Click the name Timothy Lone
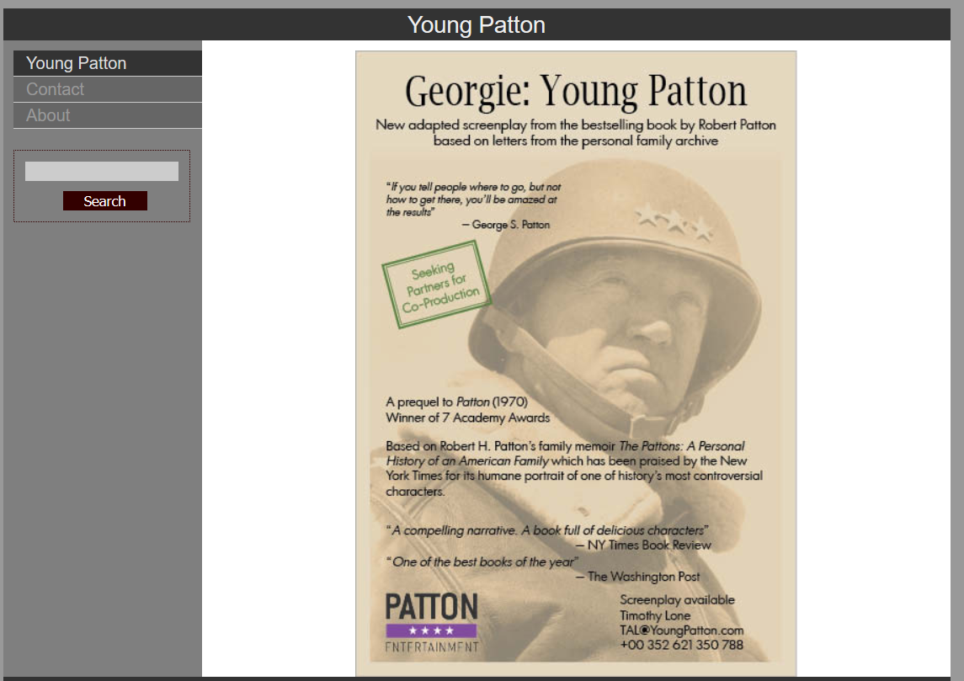Image resolution: width=964 pixels, height=681 pixels. [x=655, y=615]
